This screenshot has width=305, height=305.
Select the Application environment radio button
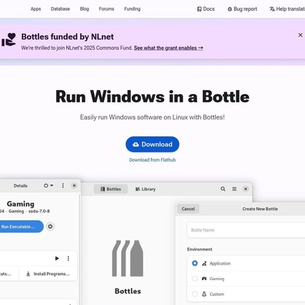195,263
